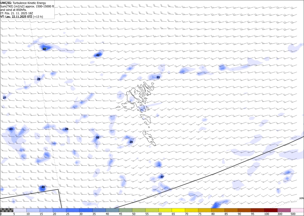This screenshot has width=304, height=216.
Task: Pick the pale lavender 5–10 legend swatch
Action: [x=20, y=210]
